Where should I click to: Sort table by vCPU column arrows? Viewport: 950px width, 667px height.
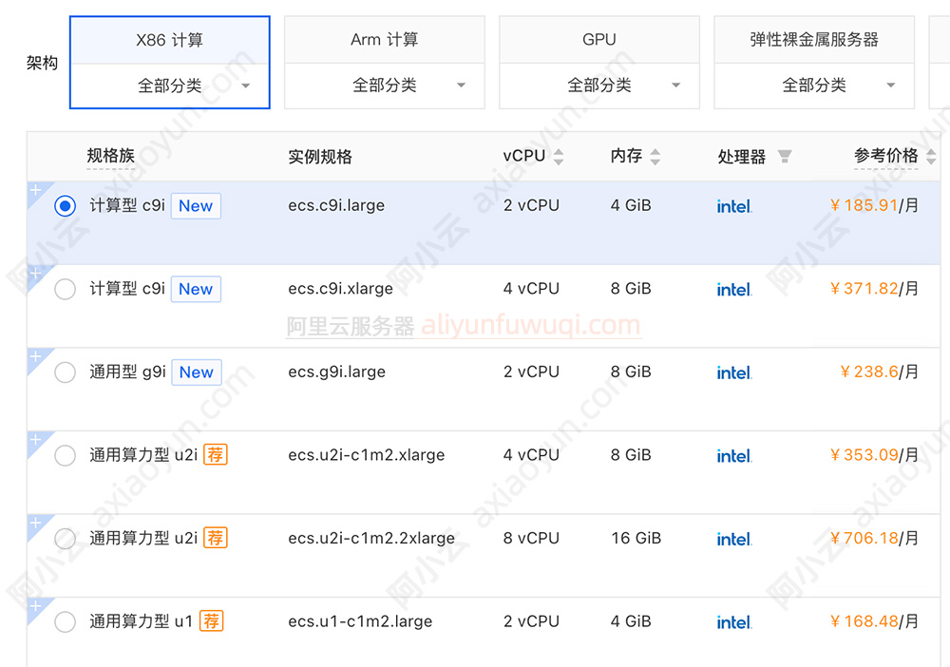click(x=559, y=157)
